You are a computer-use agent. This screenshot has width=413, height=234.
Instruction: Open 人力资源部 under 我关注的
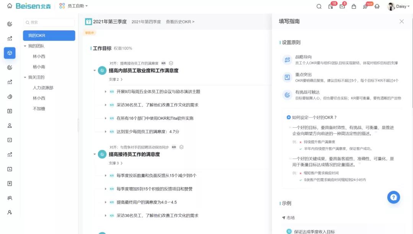tap(43, 88)
